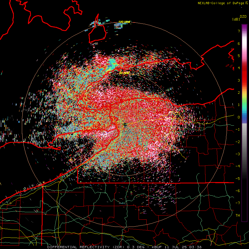Click the TH label at the scale bottom
Image resolution: width=249 pixels, height=249 pixels.
pyautogui.click(x=238, y=216)
